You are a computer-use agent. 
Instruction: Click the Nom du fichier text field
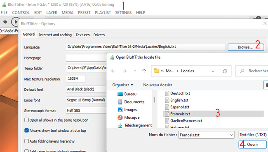pyautogui.click(x=203, y=135)
